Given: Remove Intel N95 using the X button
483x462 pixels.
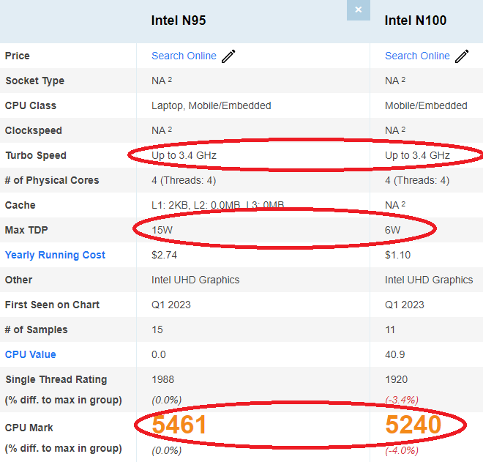Looking at the screenshot, I should [x=359, y=10].
